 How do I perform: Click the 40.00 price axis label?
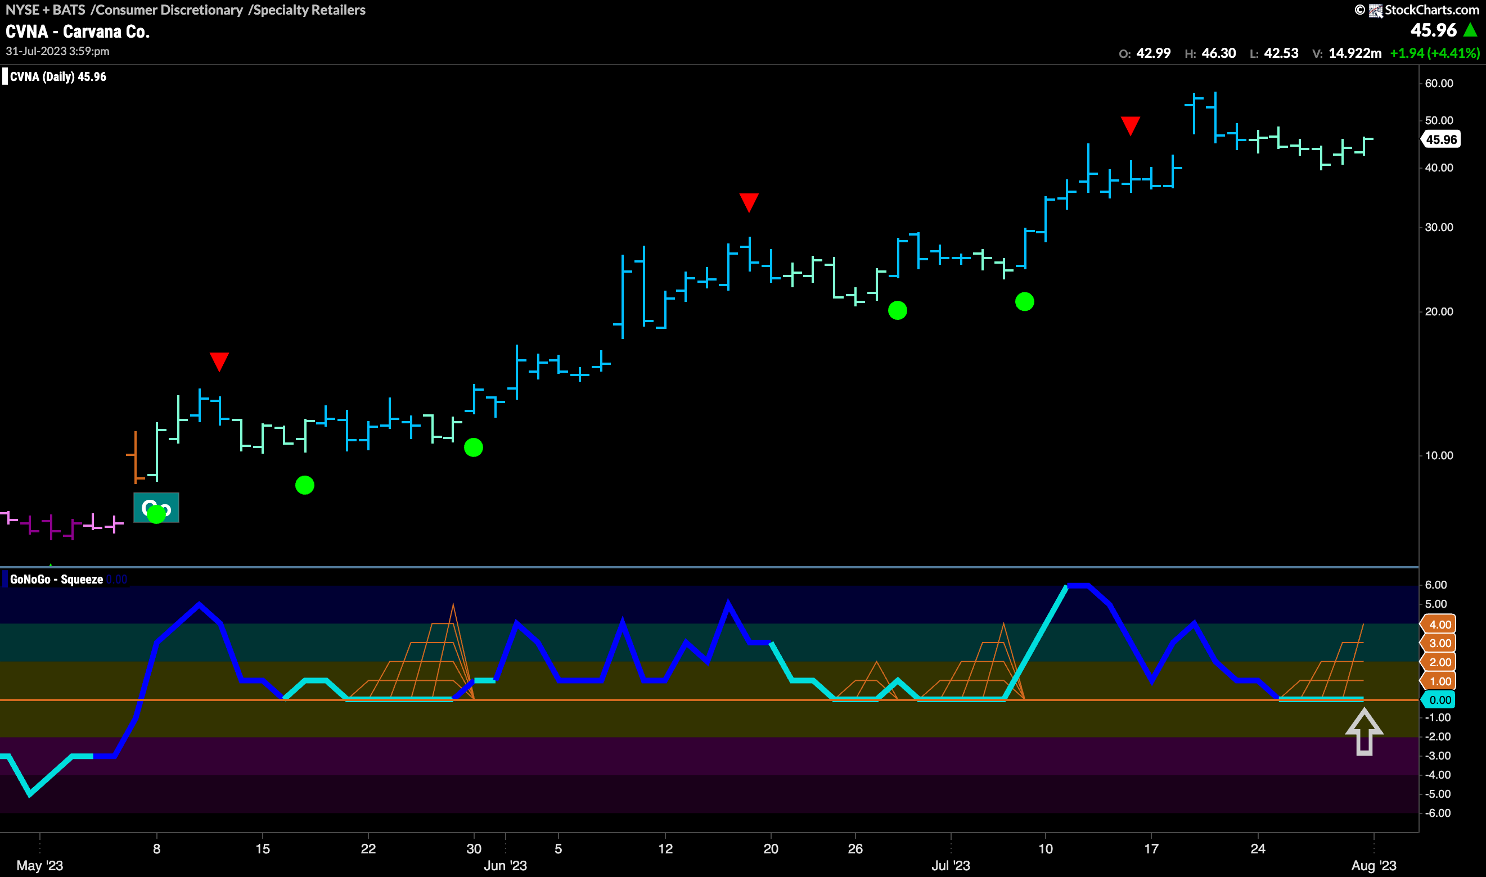(x=1439, y=167)
